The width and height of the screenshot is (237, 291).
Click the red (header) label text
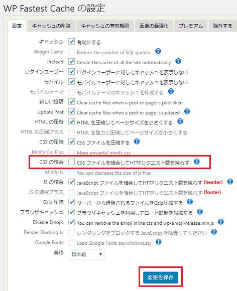[x=213, y=182]
